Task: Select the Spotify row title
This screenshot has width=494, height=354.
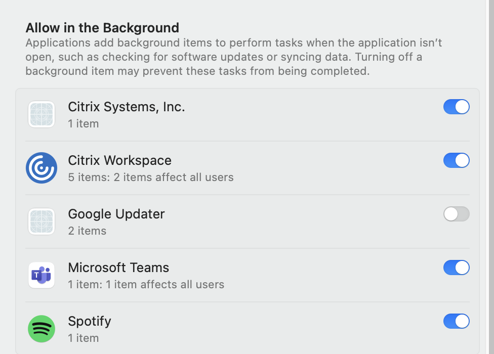Action: [x=90, y=321]
